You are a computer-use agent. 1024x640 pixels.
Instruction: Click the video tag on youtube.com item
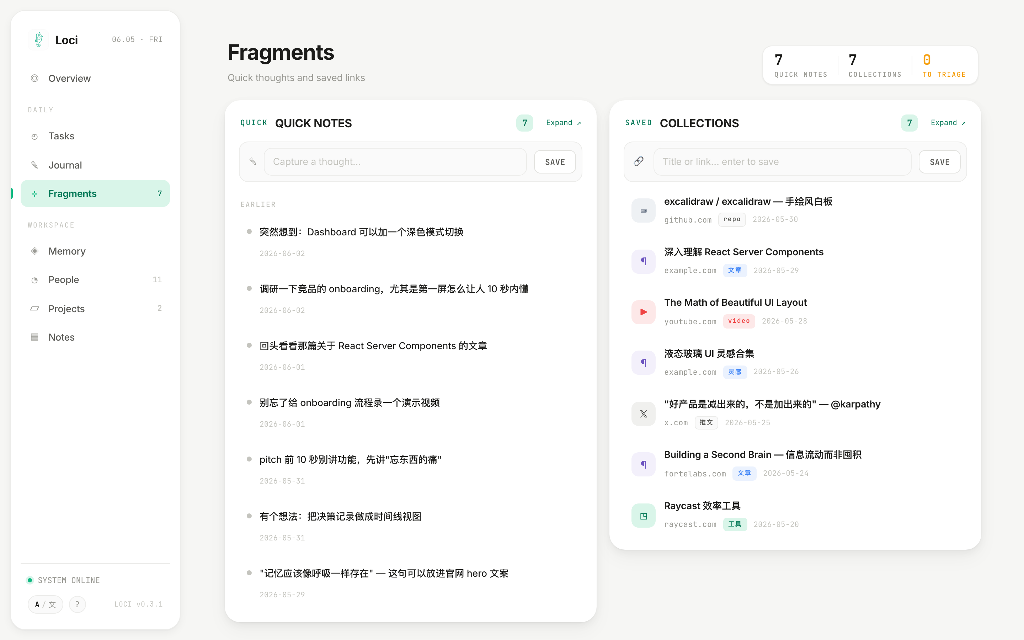pyautogui.click(x=739, y=321)
